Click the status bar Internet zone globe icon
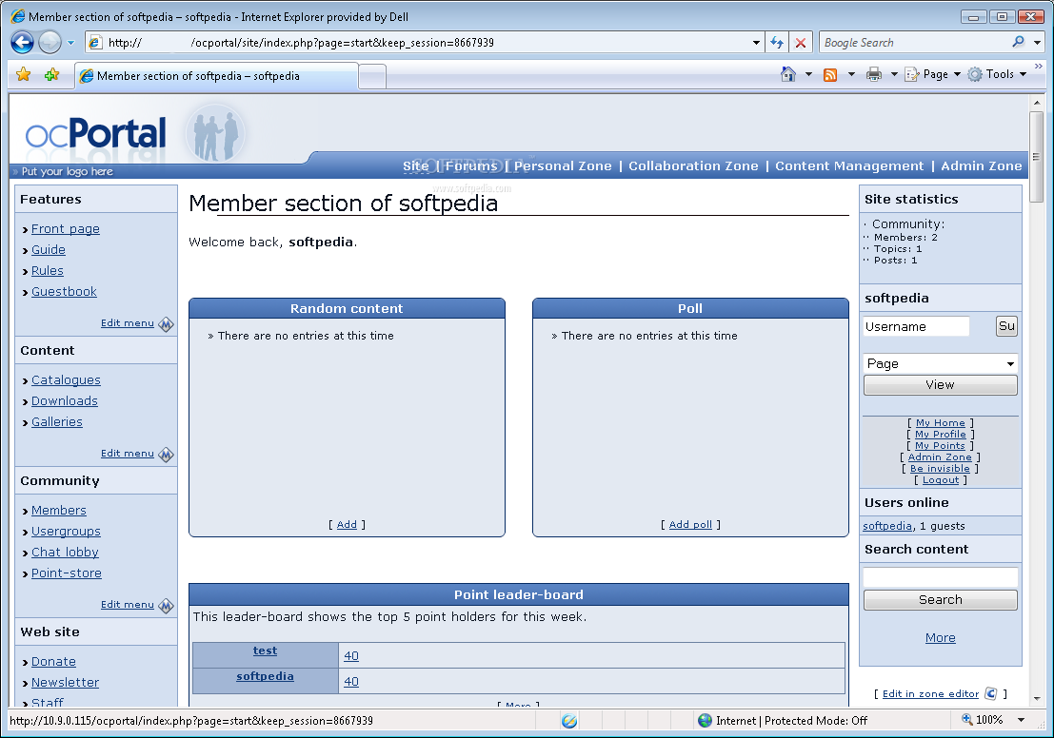This screenshot has height=738, width=1054. (705, 721)
